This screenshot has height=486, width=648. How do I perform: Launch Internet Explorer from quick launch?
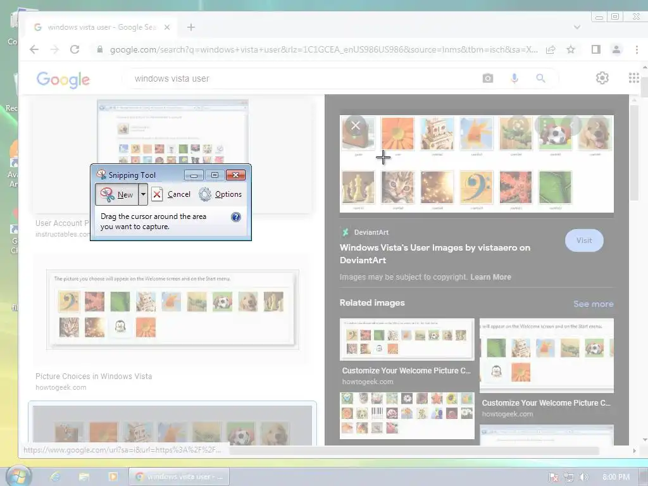coord(55,477)
